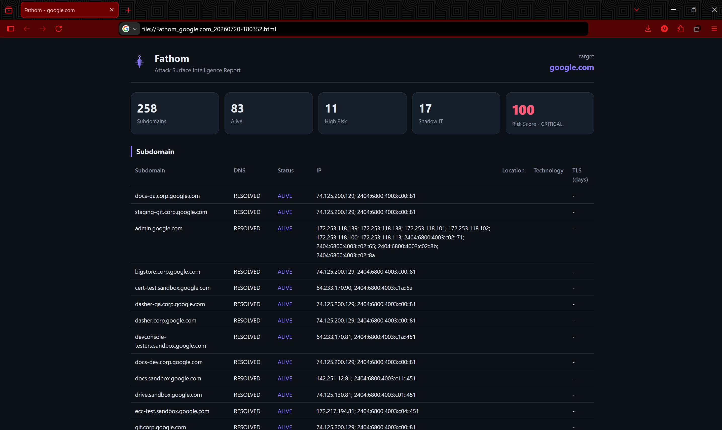
Task: Select the 17 Shadow IT stat card
Action: pos(456,113)
